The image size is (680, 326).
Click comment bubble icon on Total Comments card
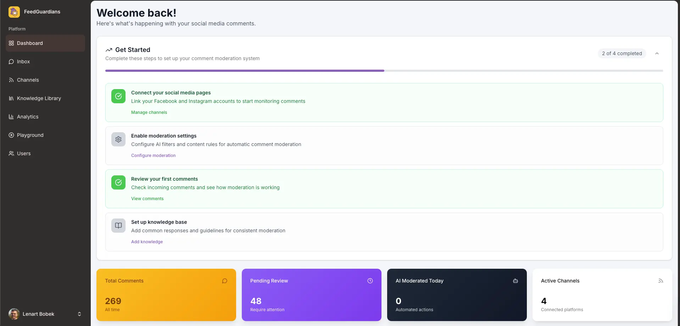click(x=225, y=281)
